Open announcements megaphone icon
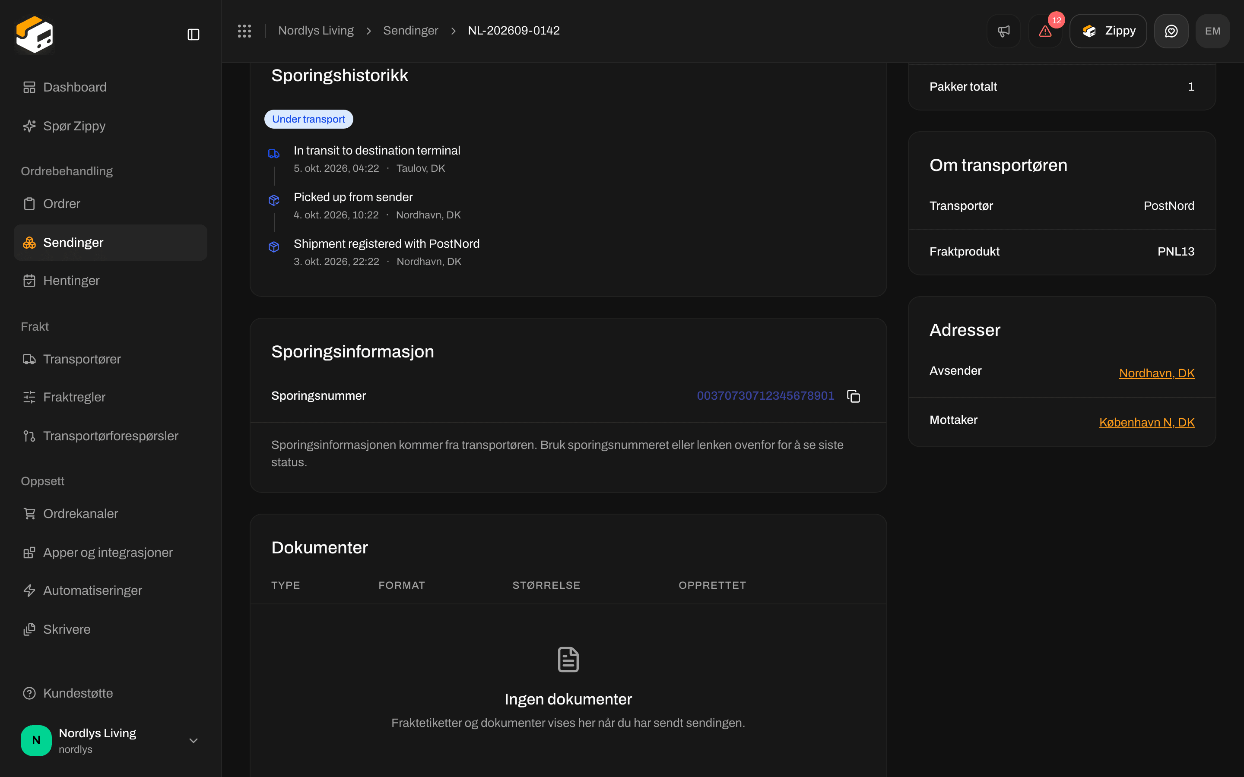This screenshot has height=777, width=1244. [x=1003, y=31]
